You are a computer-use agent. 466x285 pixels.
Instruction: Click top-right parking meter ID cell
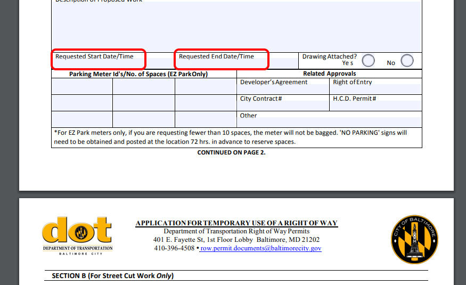click(x=206, y=86)
